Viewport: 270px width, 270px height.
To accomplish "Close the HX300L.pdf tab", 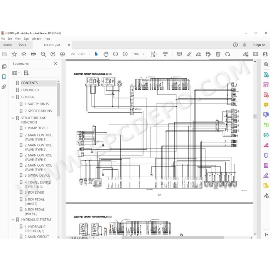I will pyautogui.click(x=69, y=45).
